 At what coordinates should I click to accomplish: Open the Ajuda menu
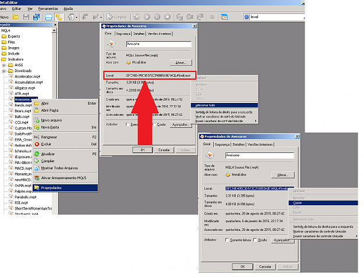pos(68,9)
